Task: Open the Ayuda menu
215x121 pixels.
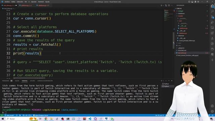Action: point(47,2)
